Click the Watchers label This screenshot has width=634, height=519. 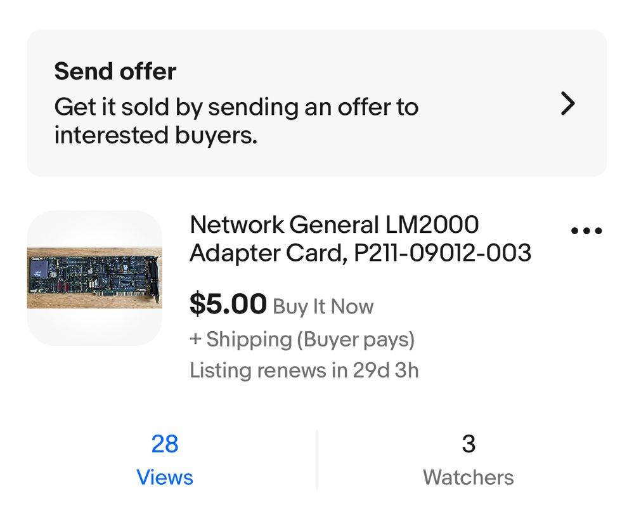point(469,477)
